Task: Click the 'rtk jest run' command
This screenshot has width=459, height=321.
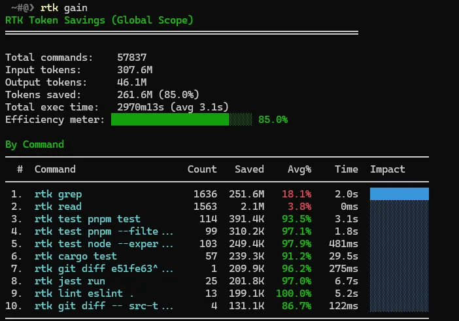Action: [x=70, y=281]
